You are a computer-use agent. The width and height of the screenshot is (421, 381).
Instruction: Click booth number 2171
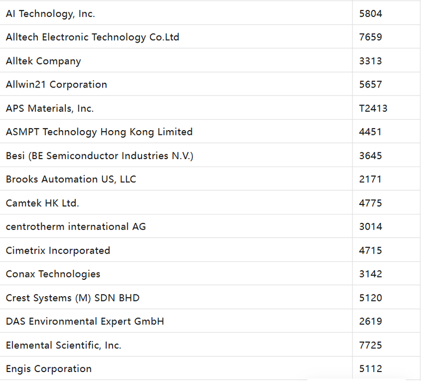370,180
